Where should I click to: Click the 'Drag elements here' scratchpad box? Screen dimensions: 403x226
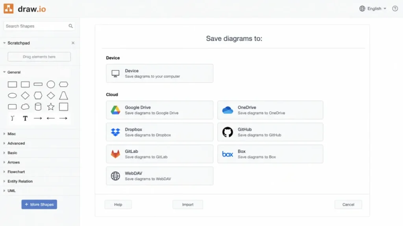tap(39, 56)
